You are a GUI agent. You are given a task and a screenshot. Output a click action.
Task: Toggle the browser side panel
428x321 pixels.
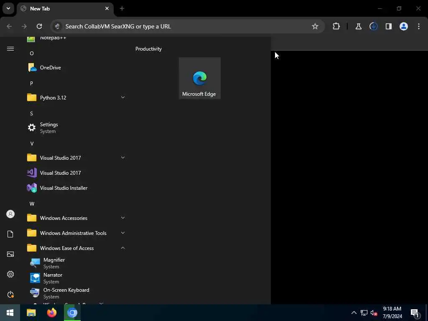pos(388,26)
